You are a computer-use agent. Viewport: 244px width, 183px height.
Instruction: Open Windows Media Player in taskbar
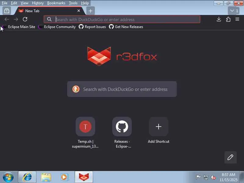[64, 177]
